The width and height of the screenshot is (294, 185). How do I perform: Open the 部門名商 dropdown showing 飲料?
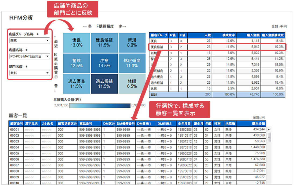tap(30, 73)
